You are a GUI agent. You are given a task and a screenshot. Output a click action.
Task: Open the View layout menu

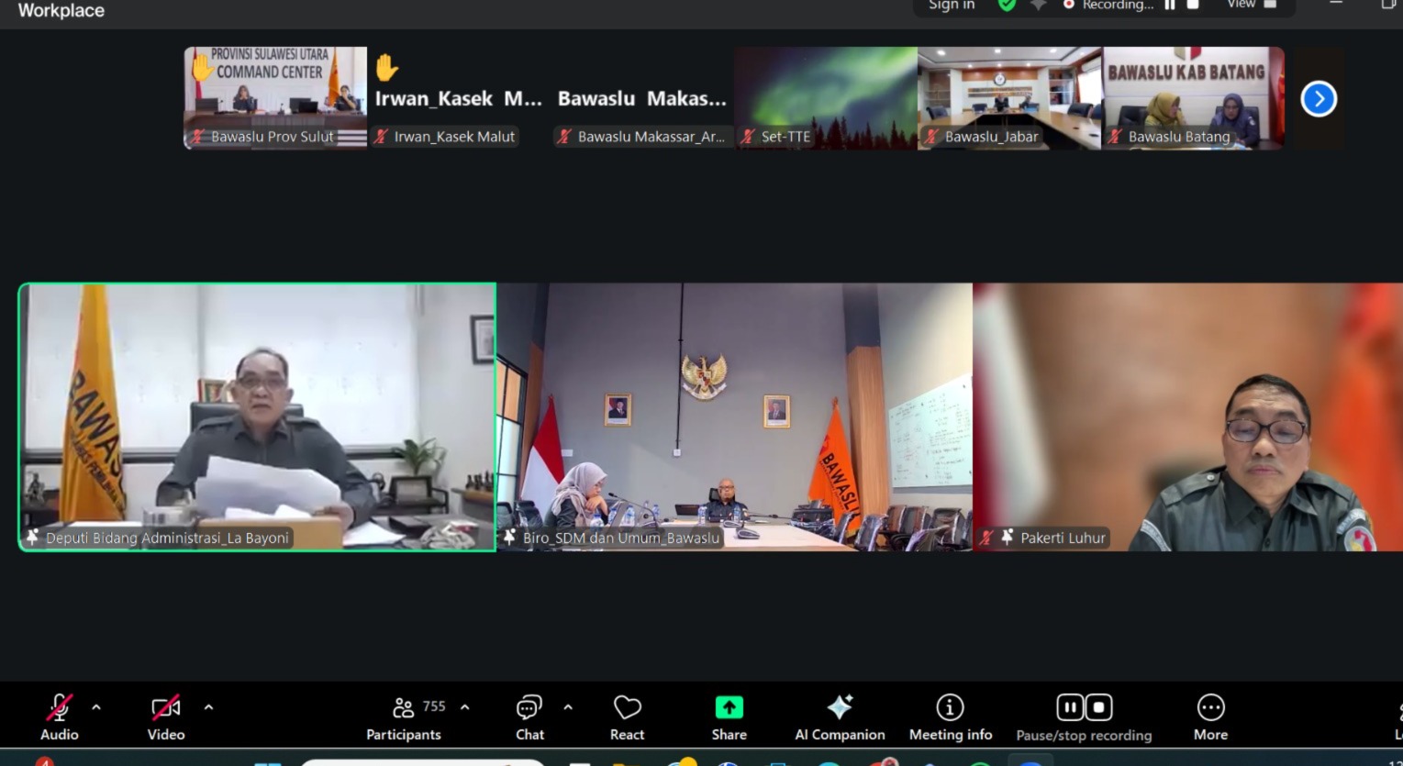coord(1252,5)
